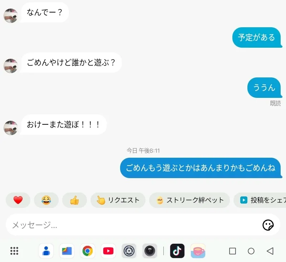Open the pink teacup app icon

(198, 251)
